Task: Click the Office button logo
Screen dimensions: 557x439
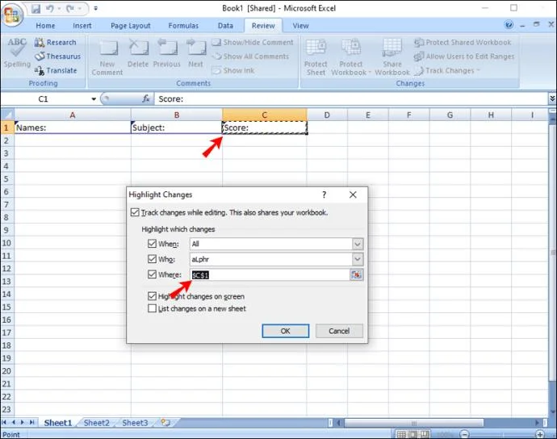Action: click(x=12, y=15)
